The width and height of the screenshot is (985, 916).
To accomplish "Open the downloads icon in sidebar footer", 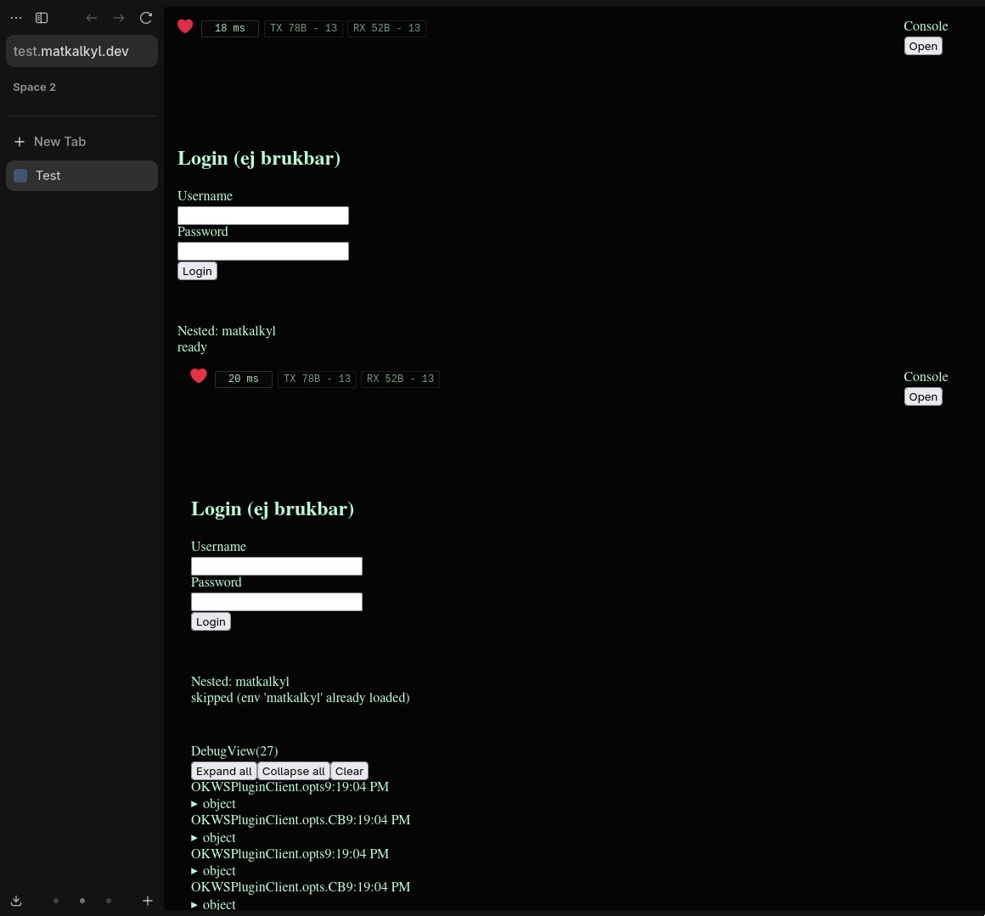I will pos(16,901).
